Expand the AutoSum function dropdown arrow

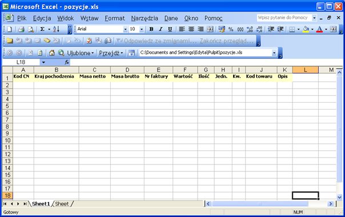pyautogui.click(x=49, y=29)
